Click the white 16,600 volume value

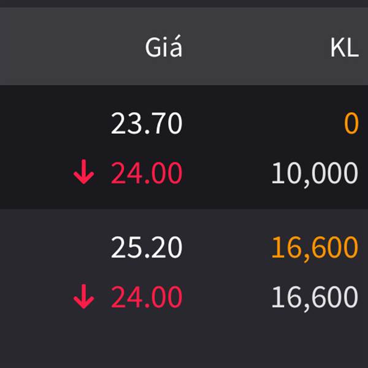tap(314, 298)
